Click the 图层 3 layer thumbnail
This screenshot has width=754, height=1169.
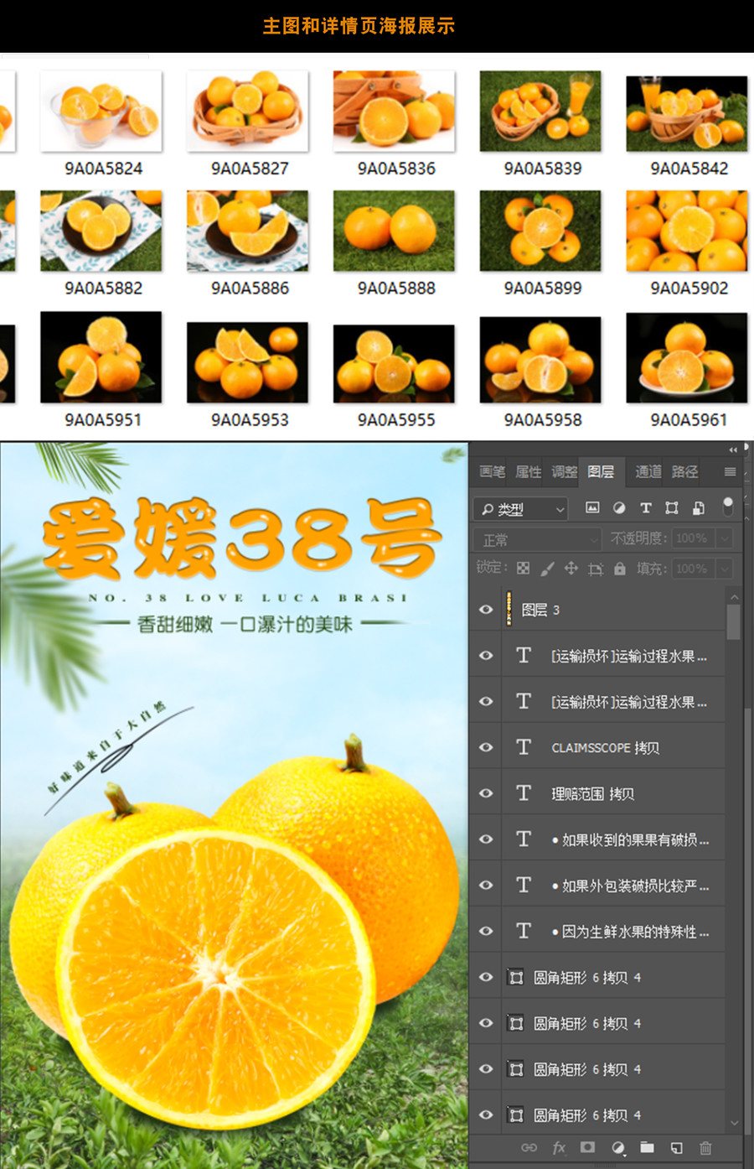(x=509, y=610)
